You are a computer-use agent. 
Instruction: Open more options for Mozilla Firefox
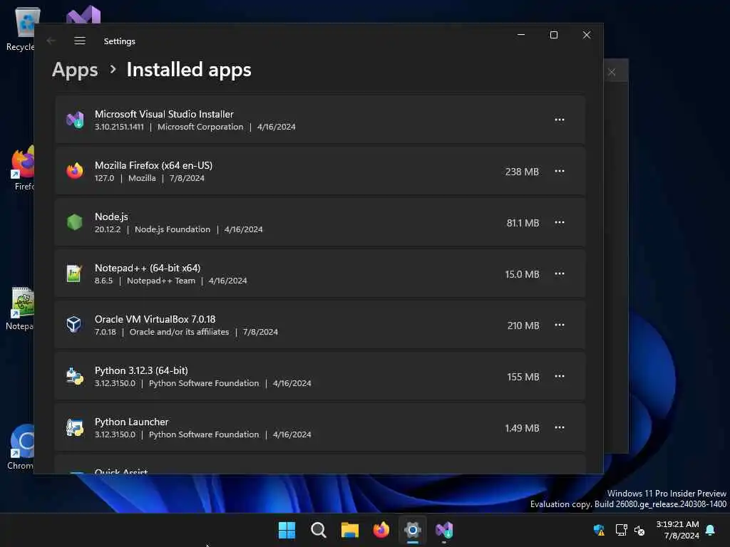[x=559, y=171]
